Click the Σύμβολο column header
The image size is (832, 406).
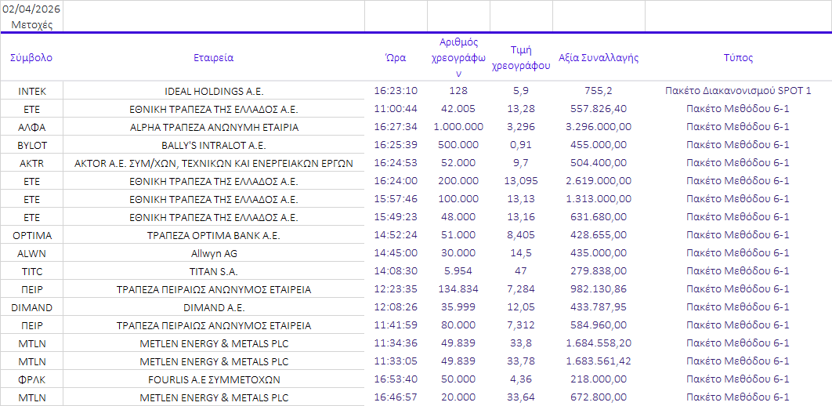(x=31, y=58)
